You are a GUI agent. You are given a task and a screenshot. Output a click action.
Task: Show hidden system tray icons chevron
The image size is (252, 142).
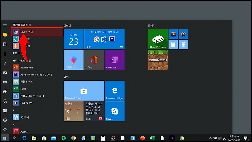coord(210,138)
